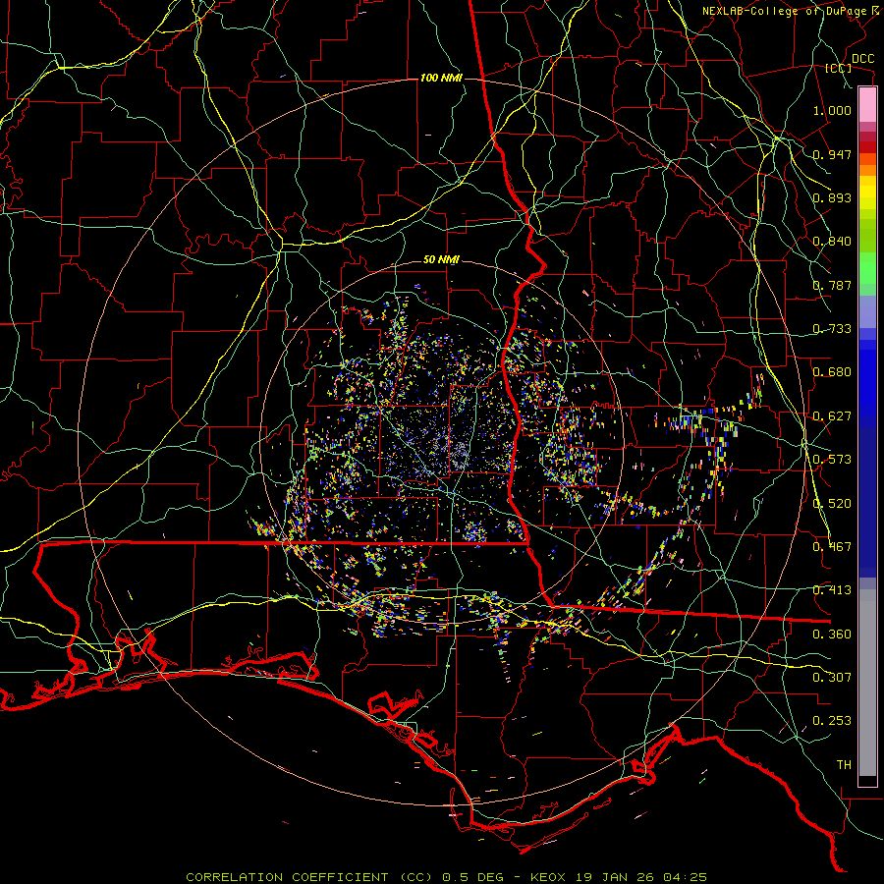884x884 pixels.
Task: Click the 0.840 colorbar value label
Action: pyautogui.click(x=832, y=242)
